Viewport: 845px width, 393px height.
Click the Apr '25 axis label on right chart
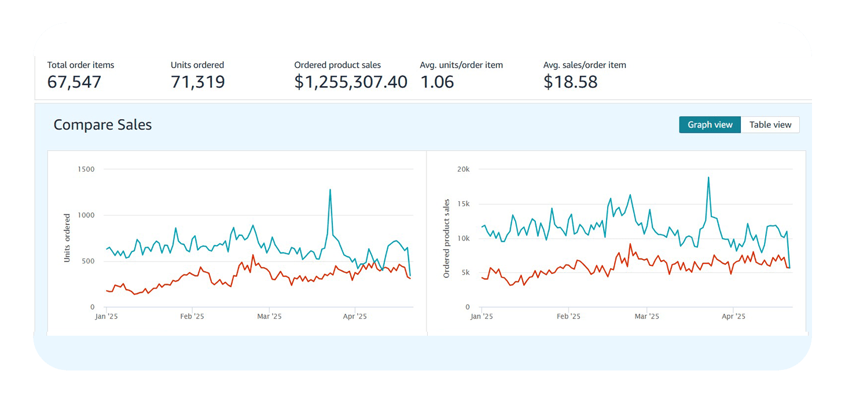pyautogui.click(x=733, y=316)
